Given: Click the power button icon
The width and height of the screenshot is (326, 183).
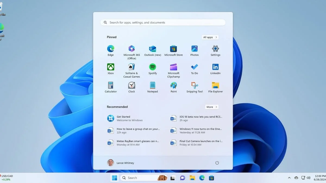Looking at the screenshot, I should (x=217, y=163).
